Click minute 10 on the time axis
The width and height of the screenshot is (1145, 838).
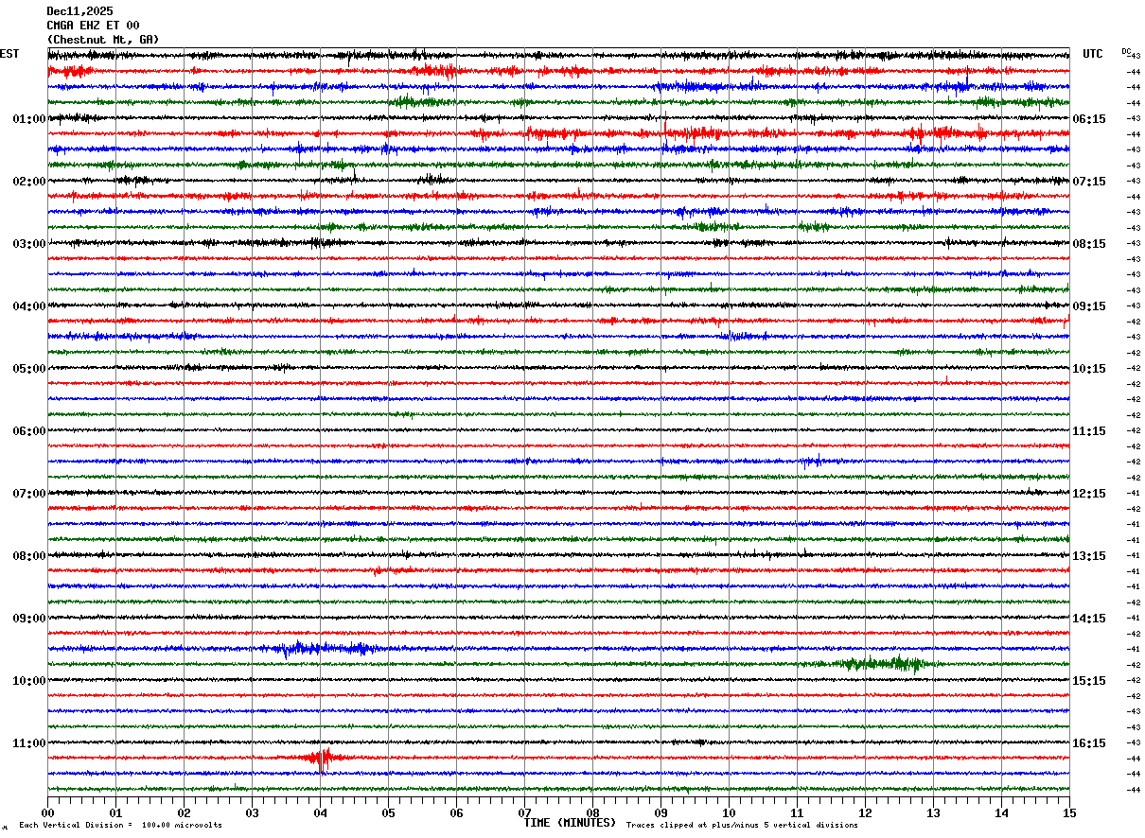[729, 812]
